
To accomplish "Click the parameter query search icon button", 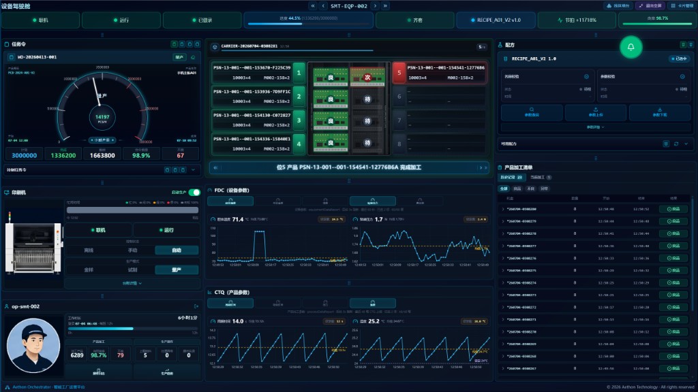I will tap(532, 112).
